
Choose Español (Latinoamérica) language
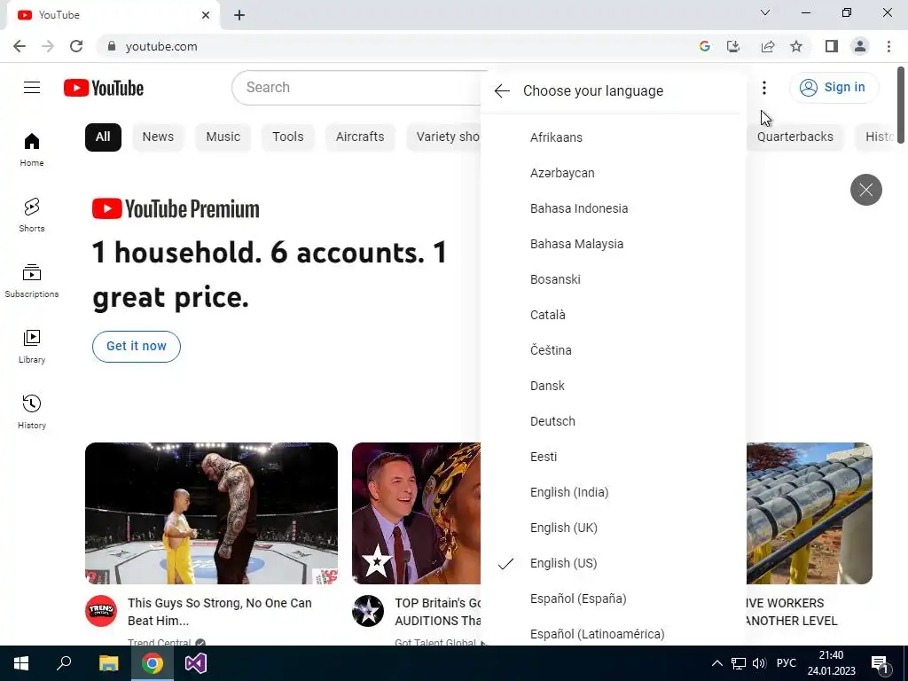[x=614, y=632]
